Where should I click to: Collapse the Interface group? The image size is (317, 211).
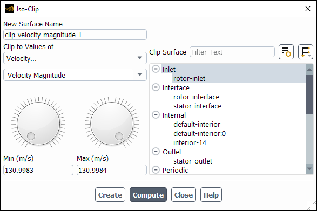tap(156, 87)
